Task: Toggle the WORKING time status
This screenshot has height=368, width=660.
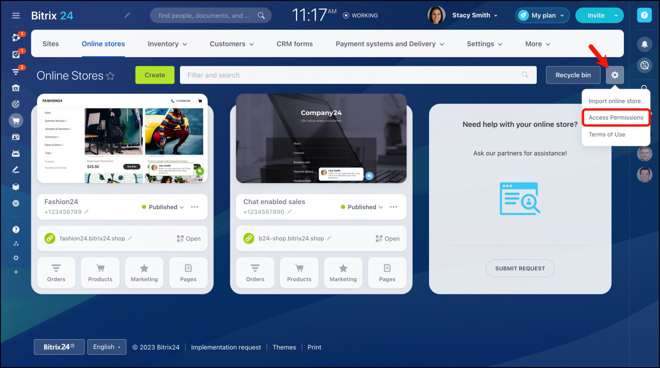Action: [360, 15]
